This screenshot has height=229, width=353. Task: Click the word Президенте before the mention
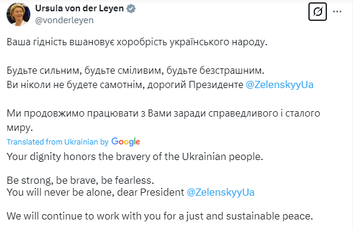point(216,84)
